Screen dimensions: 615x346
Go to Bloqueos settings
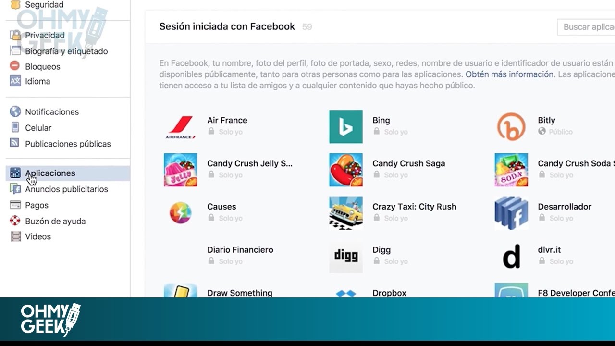(43, 66)
